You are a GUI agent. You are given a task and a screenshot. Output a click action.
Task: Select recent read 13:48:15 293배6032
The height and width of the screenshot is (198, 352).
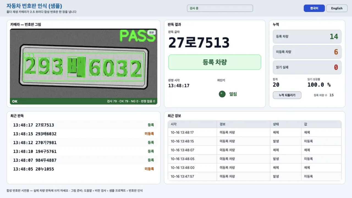click(84, 134)
